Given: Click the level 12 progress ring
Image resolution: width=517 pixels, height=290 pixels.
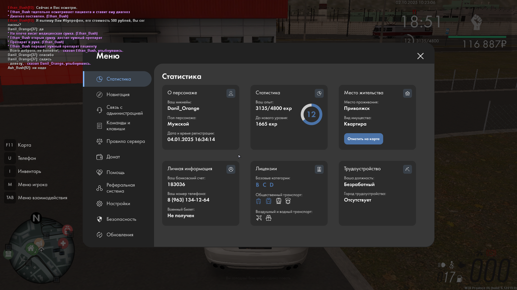Looking at the screenshot, I should [x=311, y=114].
